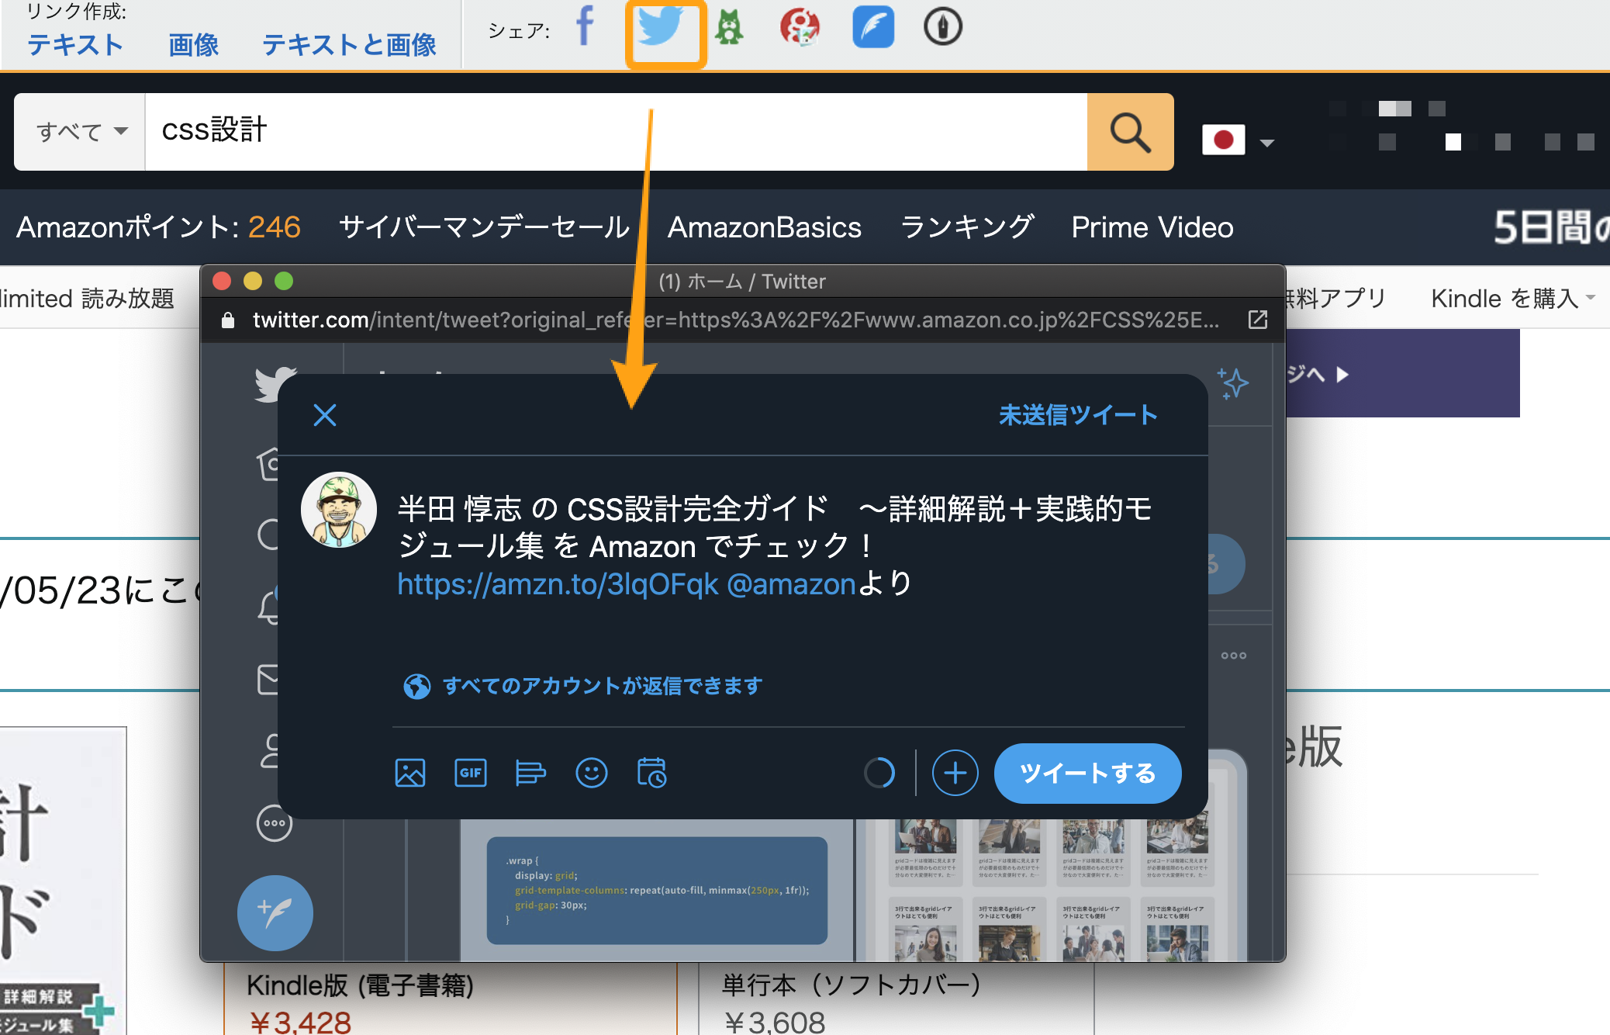Click the red round character share icon
1610x1035 pixels.
800,28
